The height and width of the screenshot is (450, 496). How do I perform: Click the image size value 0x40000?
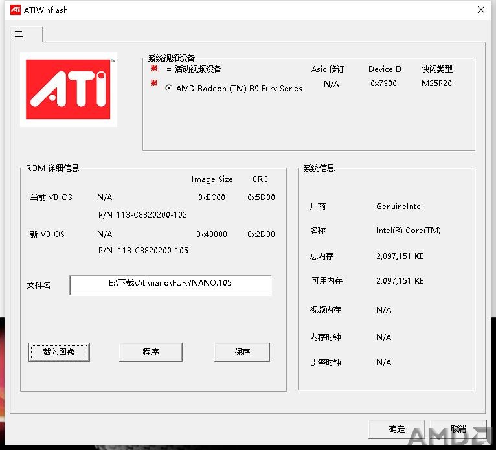[212, 234]
